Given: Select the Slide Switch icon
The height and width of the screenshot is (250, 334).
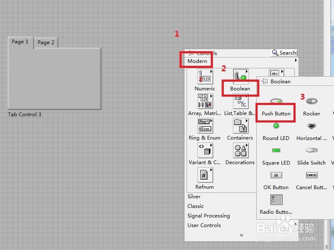Looking at the screenshot, I should pos(311,150).
